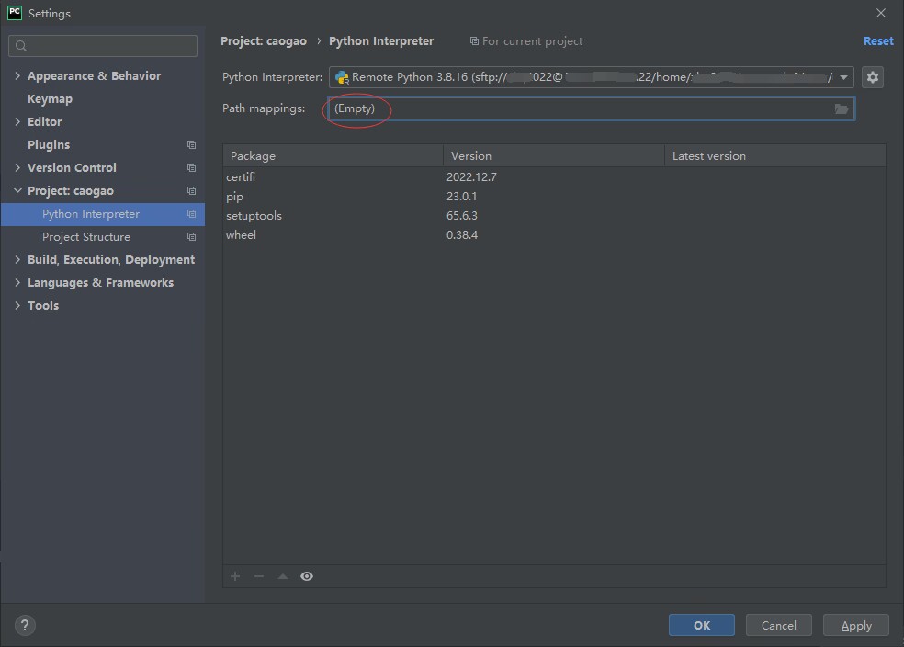The height and width of the screenshot is (647, 904).
Task: Click the Reset link
Action: point(878,41)
